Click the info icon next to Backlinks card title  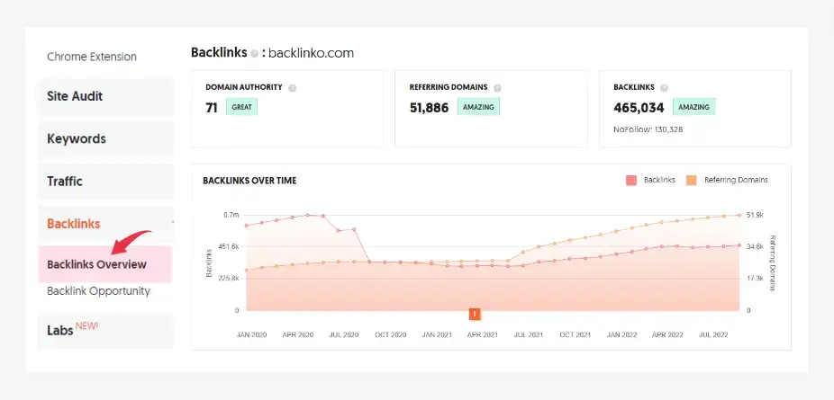pos(664,88)
